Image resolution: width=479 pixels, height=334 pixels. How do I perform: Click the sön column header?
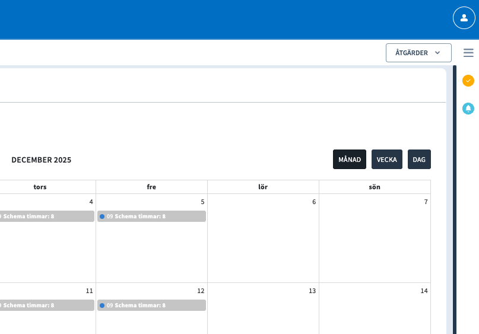(375, 187)
